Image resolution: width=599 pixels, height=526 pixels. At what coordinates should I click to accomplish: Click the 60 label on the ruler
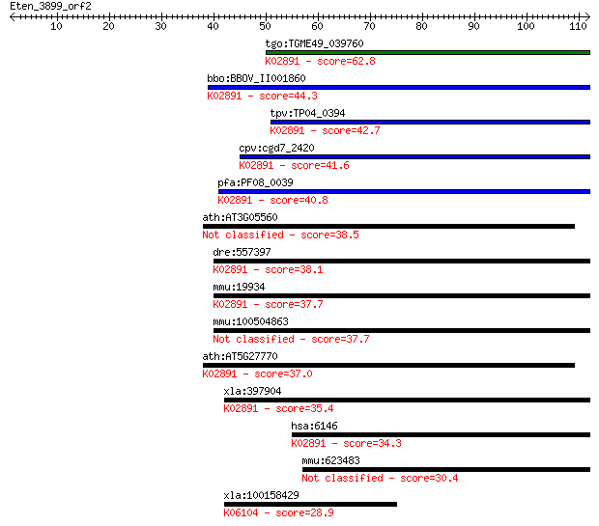coord(317,26)
